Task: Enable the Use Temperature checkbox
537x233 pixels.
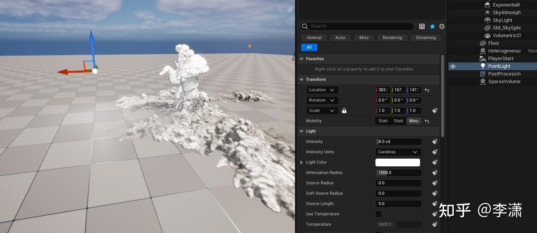Action: pos(379,214)
